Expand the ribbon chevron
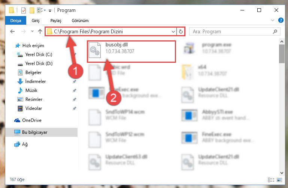This screenshot has width=288, height=188. click(273, 20)
